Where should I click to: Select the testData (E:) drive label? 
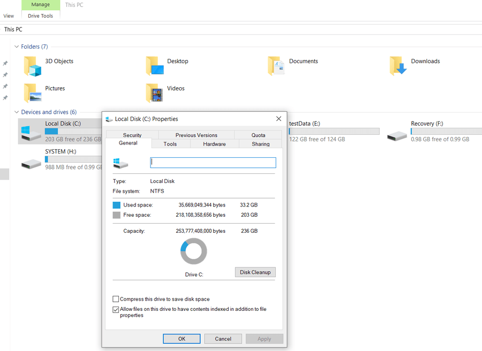coord(304,124)
